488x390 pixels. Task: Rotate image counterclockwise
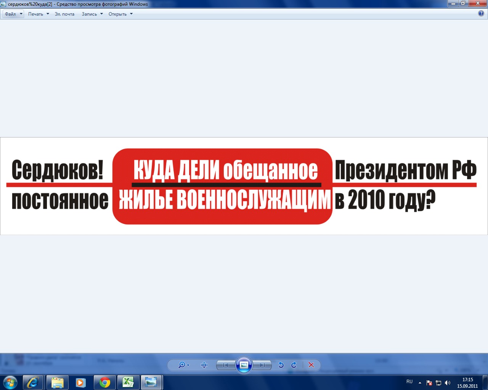coord(281,365)
